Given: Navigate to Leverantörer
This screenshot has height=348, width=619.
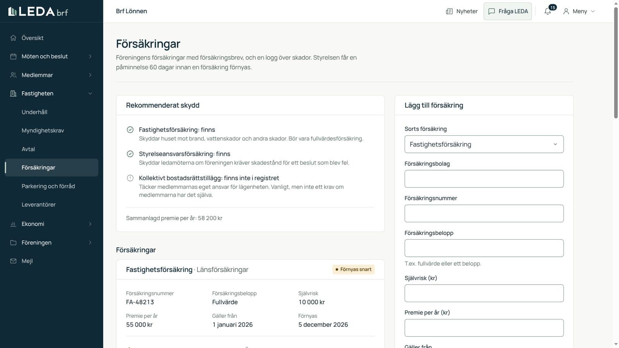Looking at the screenshot, I should click(39, 205).
